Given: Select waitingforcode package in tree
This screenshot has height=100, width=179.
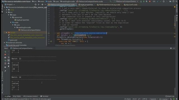Looking at the screenshot, I should click(23, 27).
